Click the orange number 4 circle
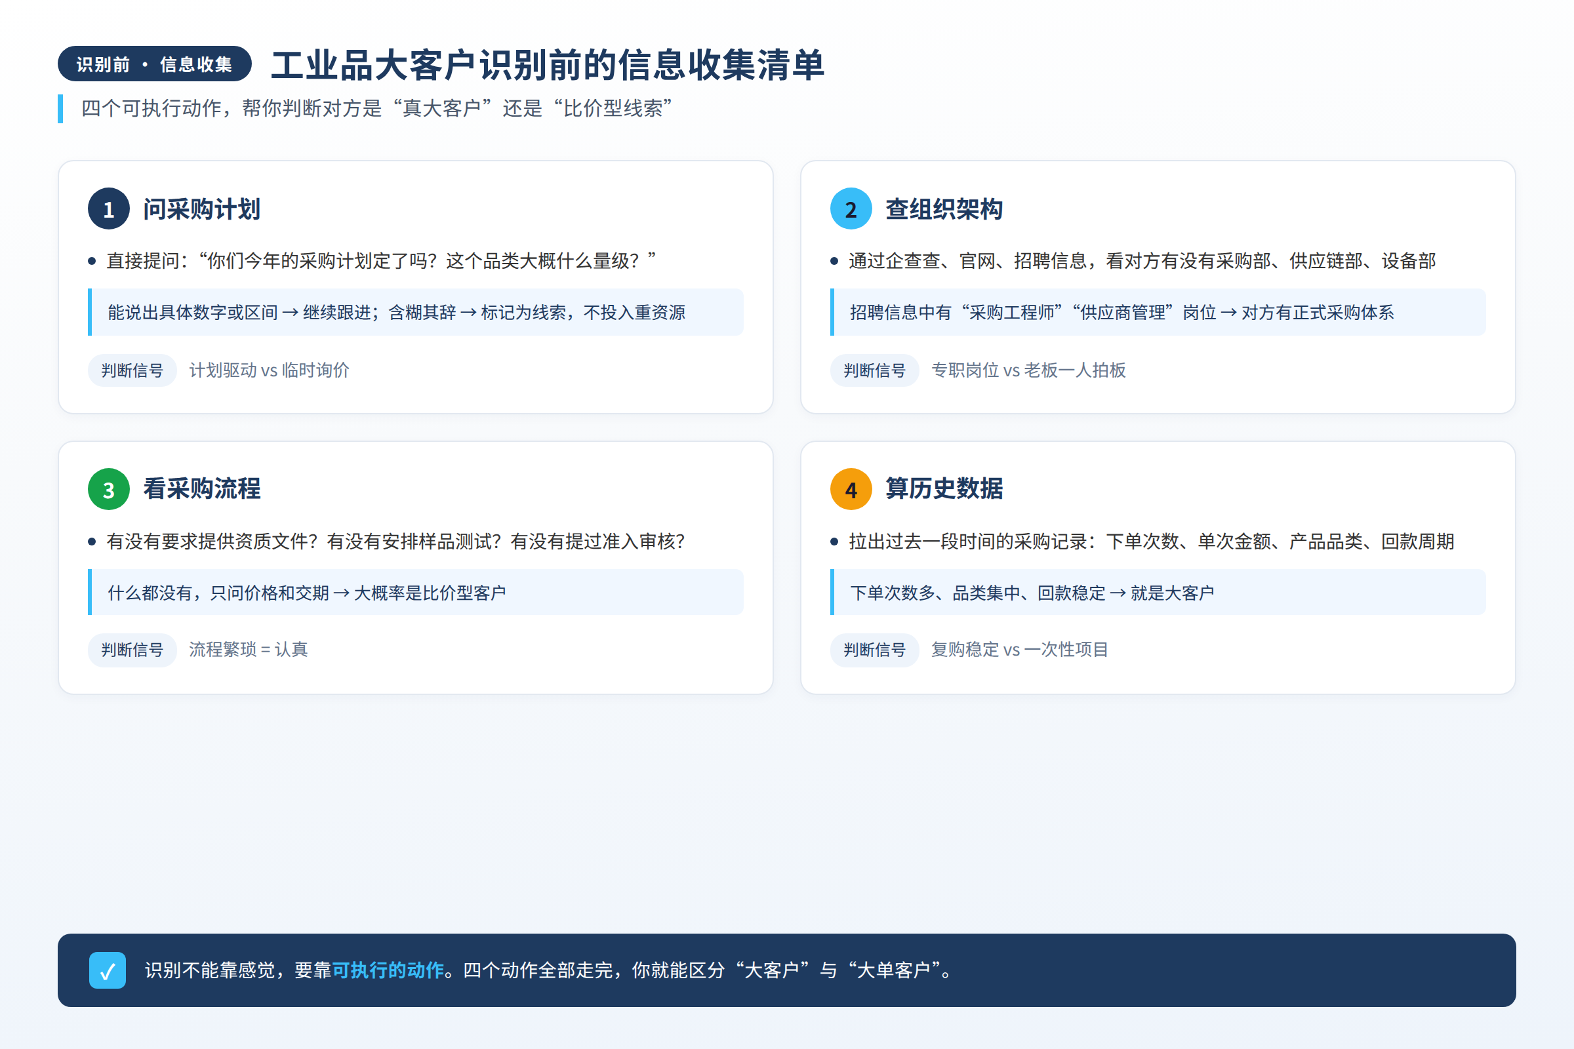This screenshot has height=1049, width=1574. 851,489
